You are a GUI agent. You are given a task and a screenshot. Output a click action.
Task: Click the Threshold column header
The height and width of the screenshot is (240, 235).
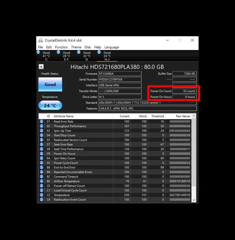pyautogui.click(x=157, y=116)
